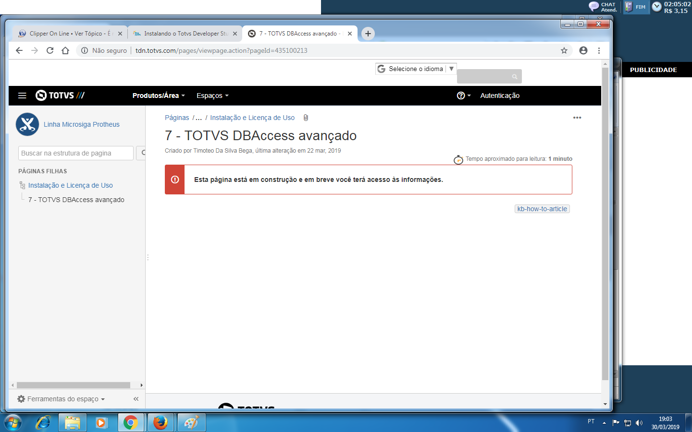Collapse the sidebar with the double chevron

[136, 399]
